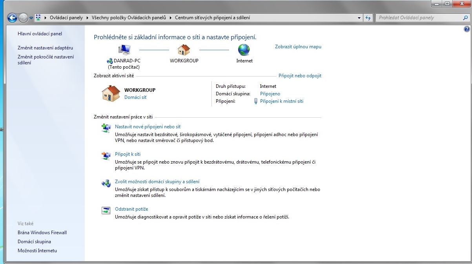This screenshot has height=264, width=472.
Task: Open the blue help question mark icon
Action: click(x=467, y=29)
